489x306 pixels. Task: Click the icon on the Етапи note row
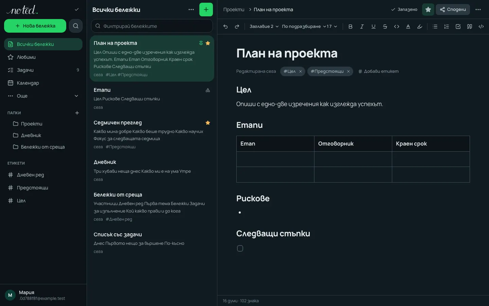(208, 90)
